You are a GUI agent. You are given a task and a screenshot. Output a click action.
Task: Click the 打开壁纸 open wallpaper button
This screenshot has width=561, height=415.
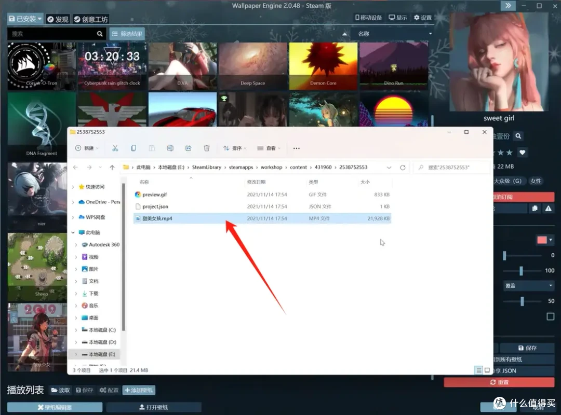click(x=153, y=407)
